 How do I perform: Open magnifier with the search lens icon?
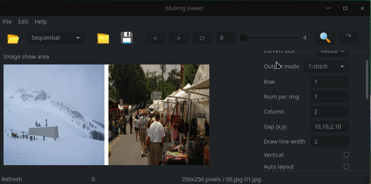click(325, 38)
